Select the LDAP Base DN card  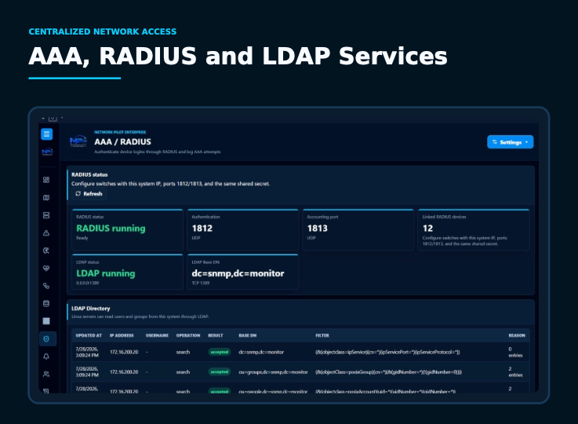click(243, 272)
